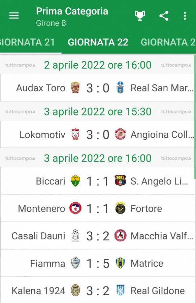Share the matchday results
This screenshot has width=196, height=303.
(164, 16)
